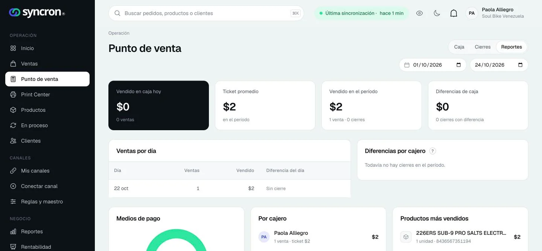
Task: Click the calendar icon left of start date
Action: coord(407,65)
